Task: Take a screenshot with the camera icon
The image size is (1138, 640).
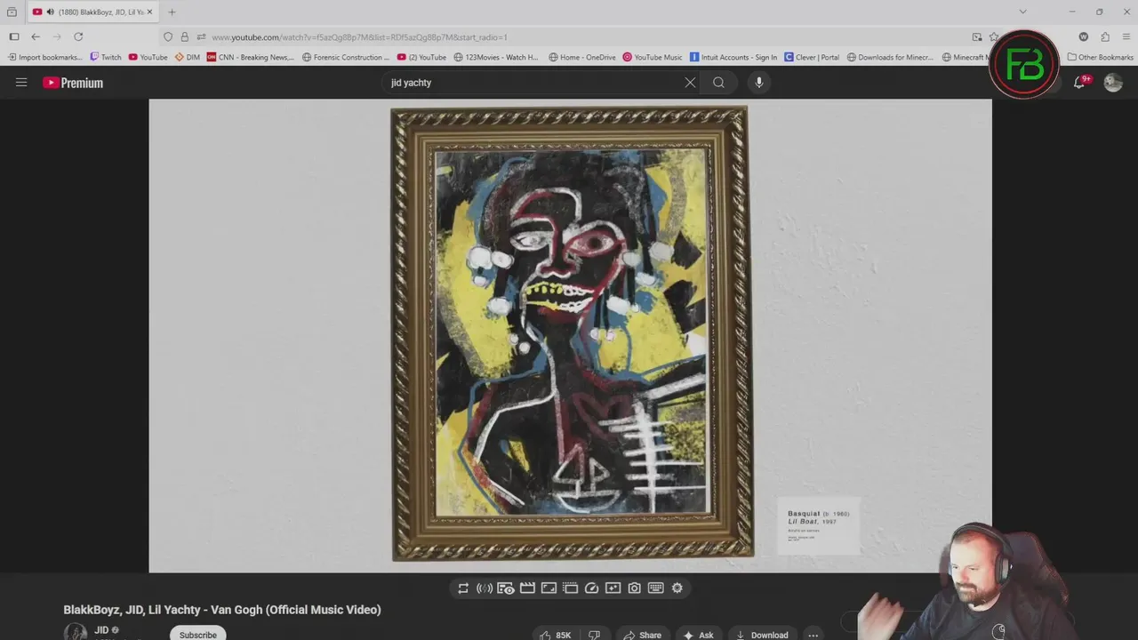Action: click(634, 588)
